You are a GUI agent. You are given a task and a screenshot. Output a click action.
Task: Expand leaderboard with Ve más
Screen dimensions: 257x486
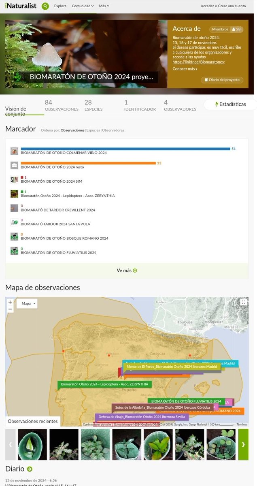pyautogui.click(x=127, y=271)
